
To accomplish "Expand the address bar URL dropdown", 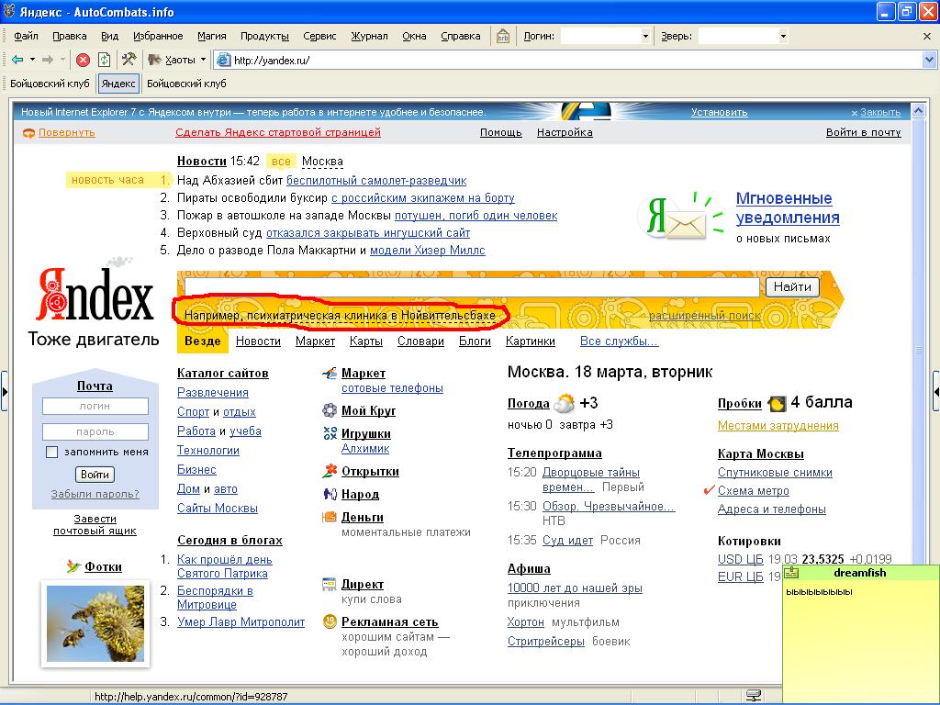I will [929, 60].
